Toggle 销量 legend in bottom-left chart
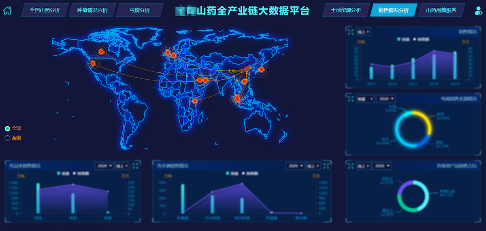This screenshot has height=231, width=486. click(x=63, y=173)
